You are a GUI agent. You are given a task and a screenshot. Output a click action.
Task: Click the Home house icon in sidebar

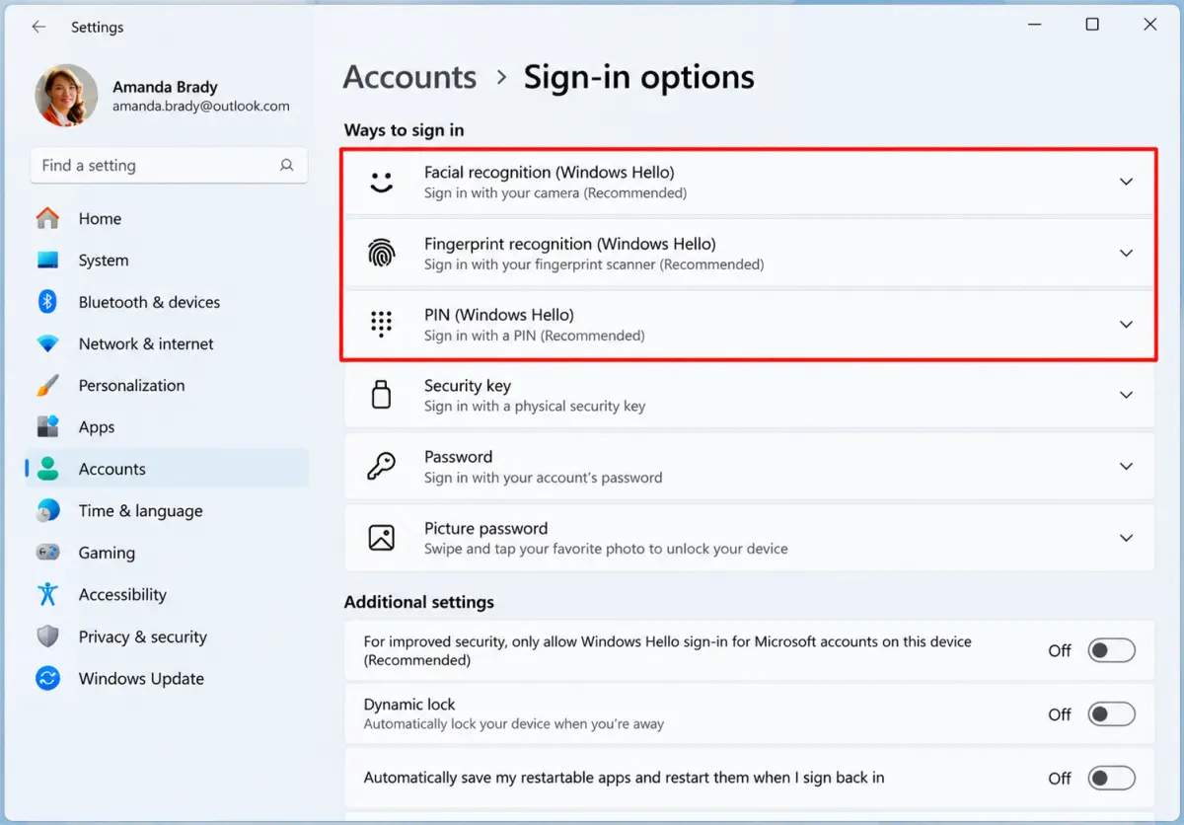[x=47, y=218]
